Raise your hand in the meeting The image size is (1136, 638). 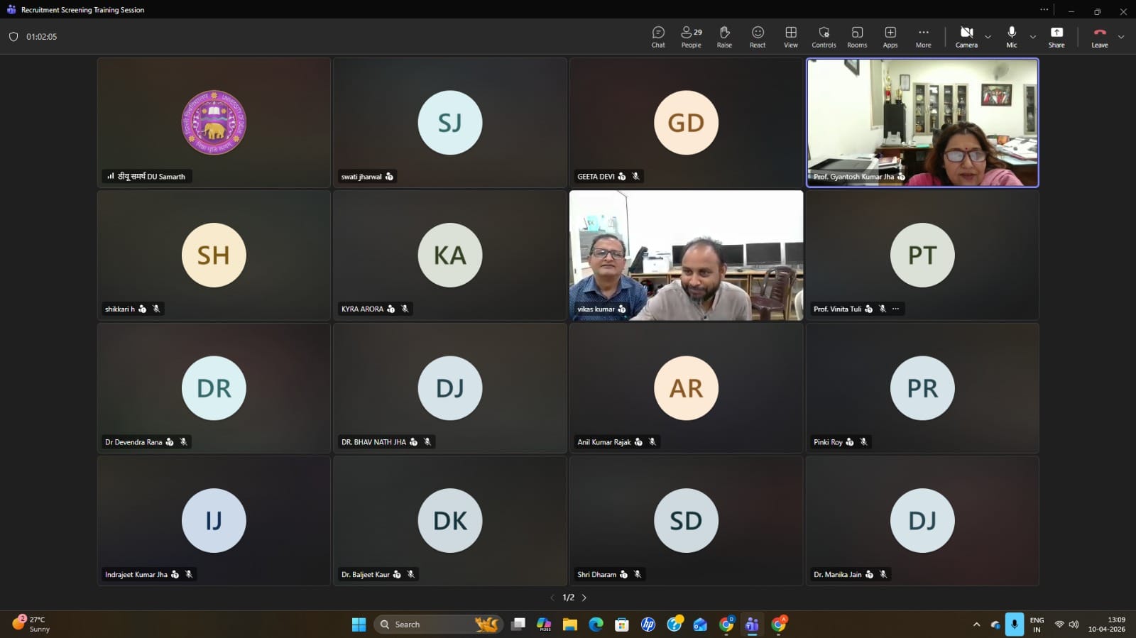point(724,37)
